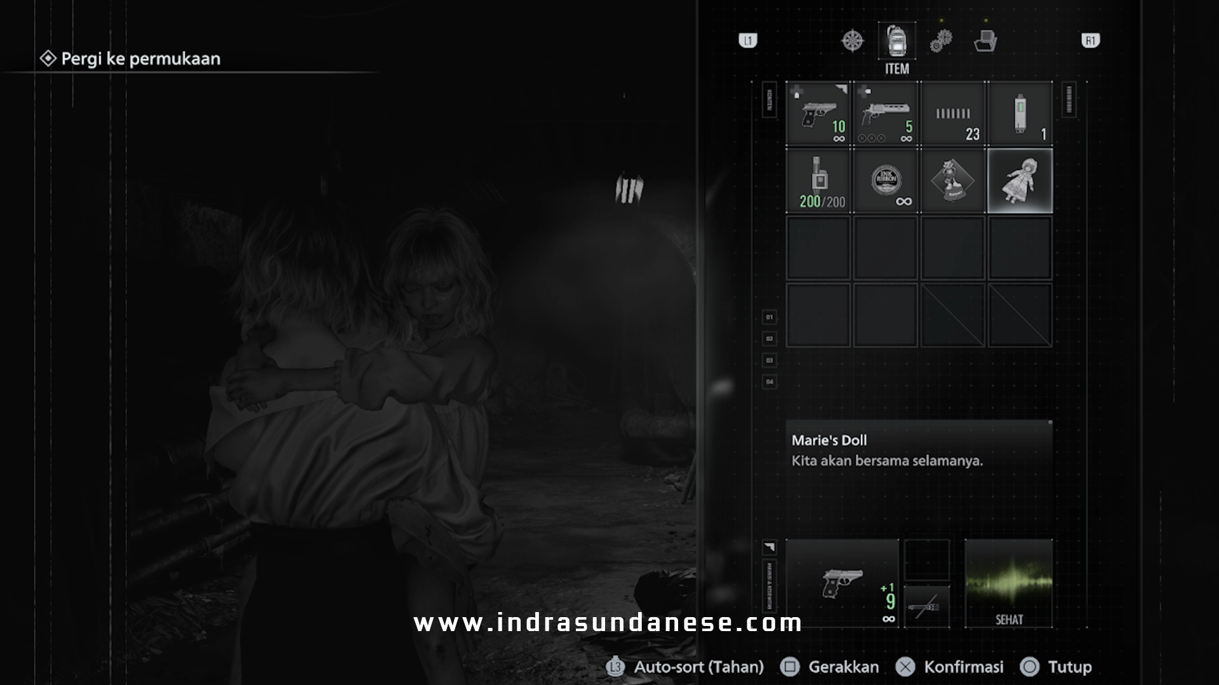Viewport: 1219px width, 685px height.
Task: Select the Marie's Doll inventory item
Action: (1020, 181)
